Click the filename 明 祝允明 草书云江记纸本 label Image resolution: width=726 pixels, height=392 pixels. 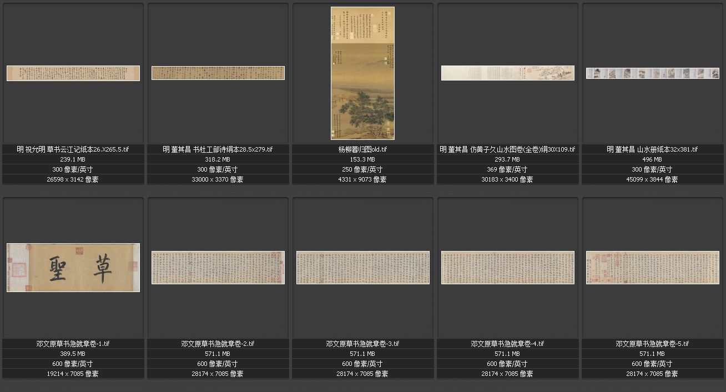pyautogui.click(x=73, y=149)
